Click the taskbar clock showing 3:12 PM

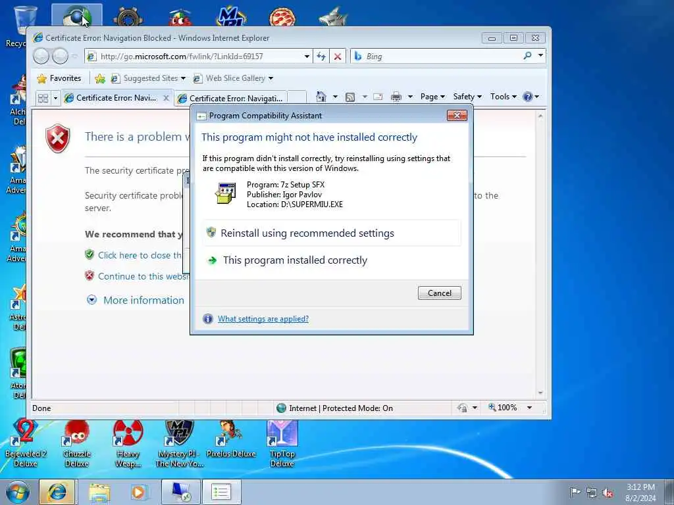click(640, 493)
